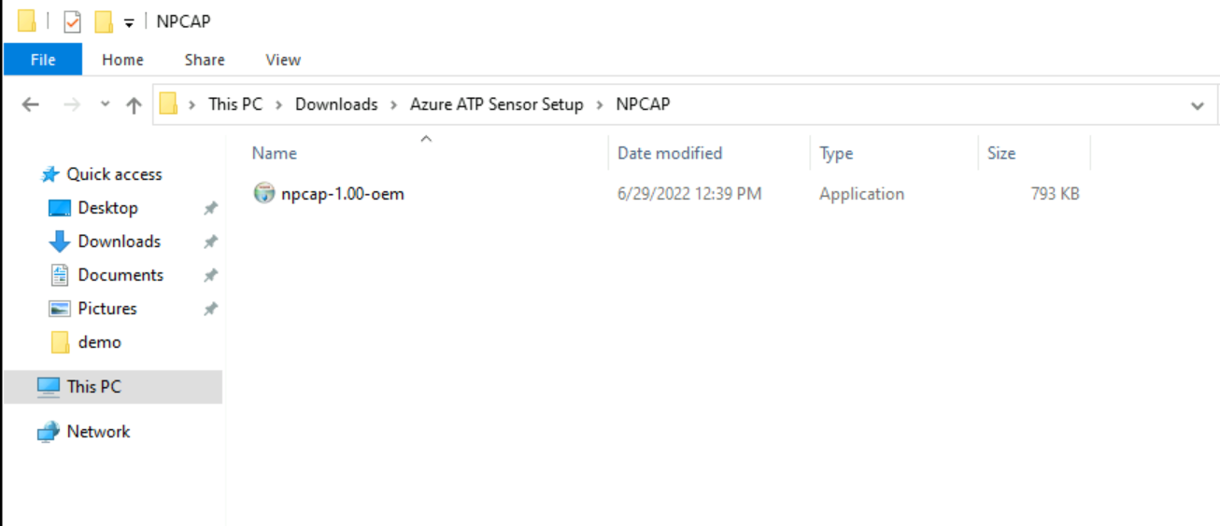The height and width of the screenshot is (526, 1220).
Task: Switch to the View ribbon tab
Action: pyautogui.click(x=283, y=60)
